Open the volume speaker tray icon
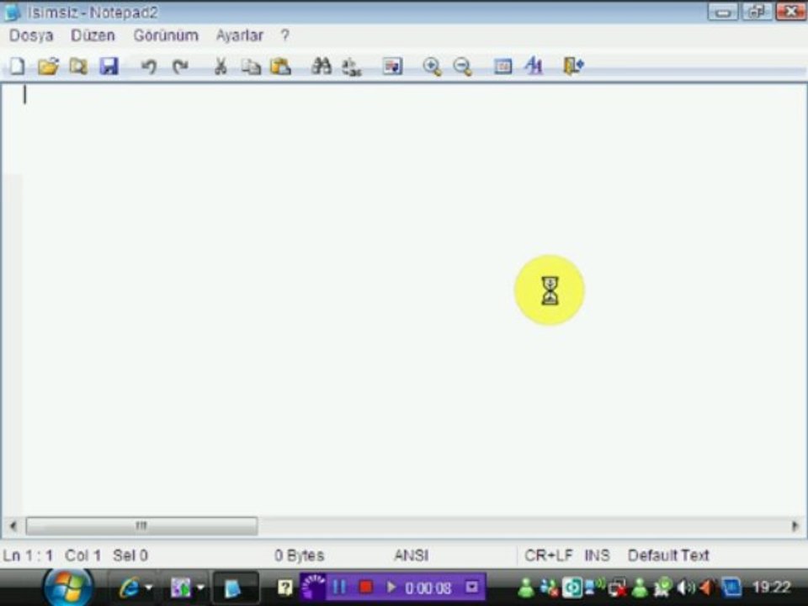 [685, 587]
